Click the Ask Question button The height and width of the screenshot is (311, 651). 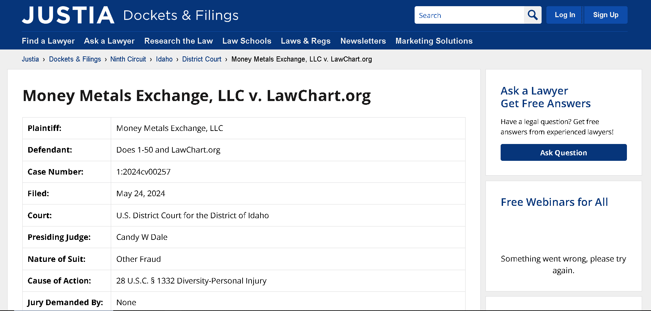point(563,153)
